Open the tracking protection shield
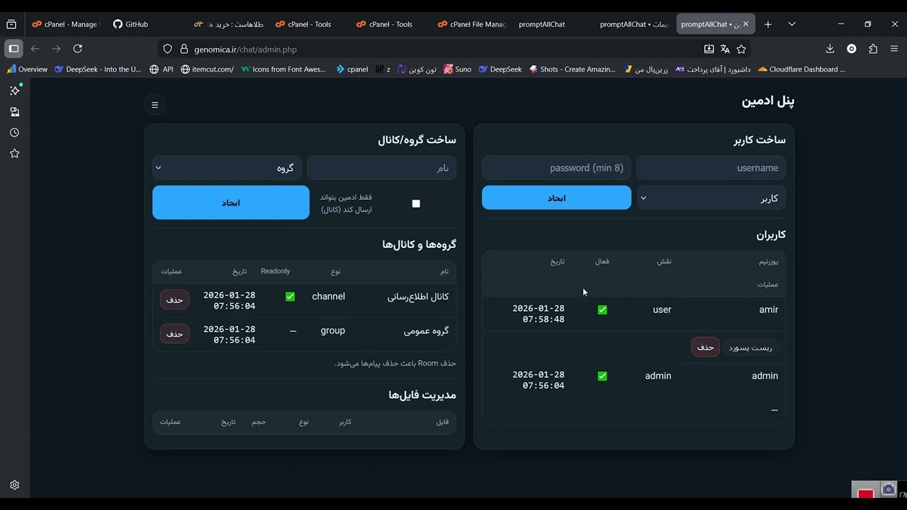The image size is (907, 510). pos(167,49)
